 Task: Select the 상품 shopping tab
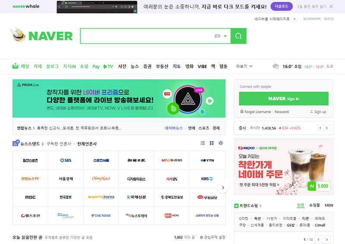point(301,205)
